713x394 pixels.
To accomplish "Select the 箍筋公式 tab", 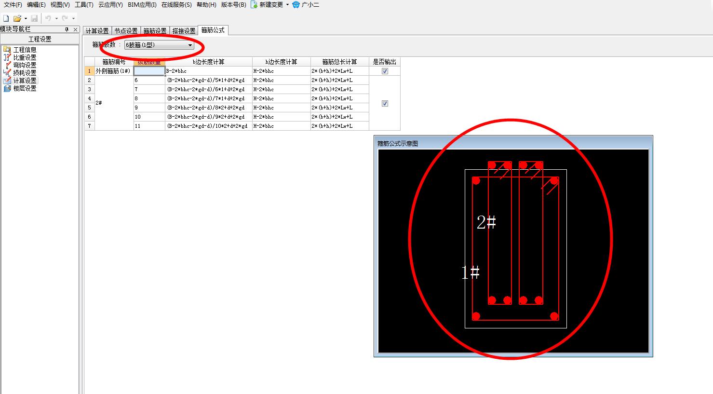I will pyautogui.click(x=213, y=30).
